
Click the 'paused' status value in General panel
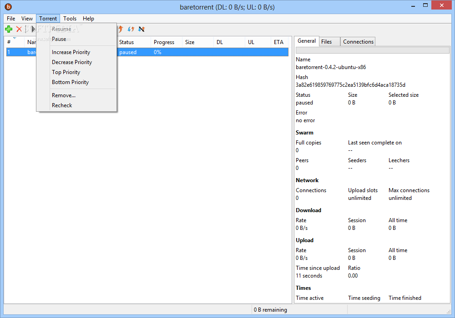coord(304,103)
